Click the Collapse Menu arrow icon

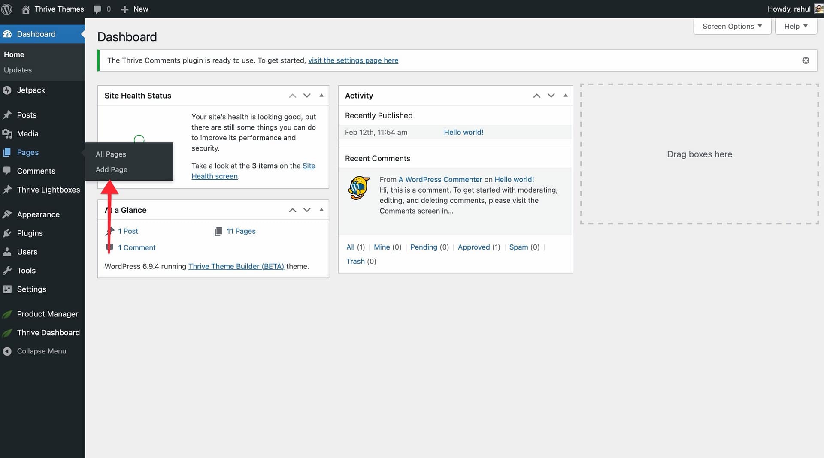(x=7, y=351)
